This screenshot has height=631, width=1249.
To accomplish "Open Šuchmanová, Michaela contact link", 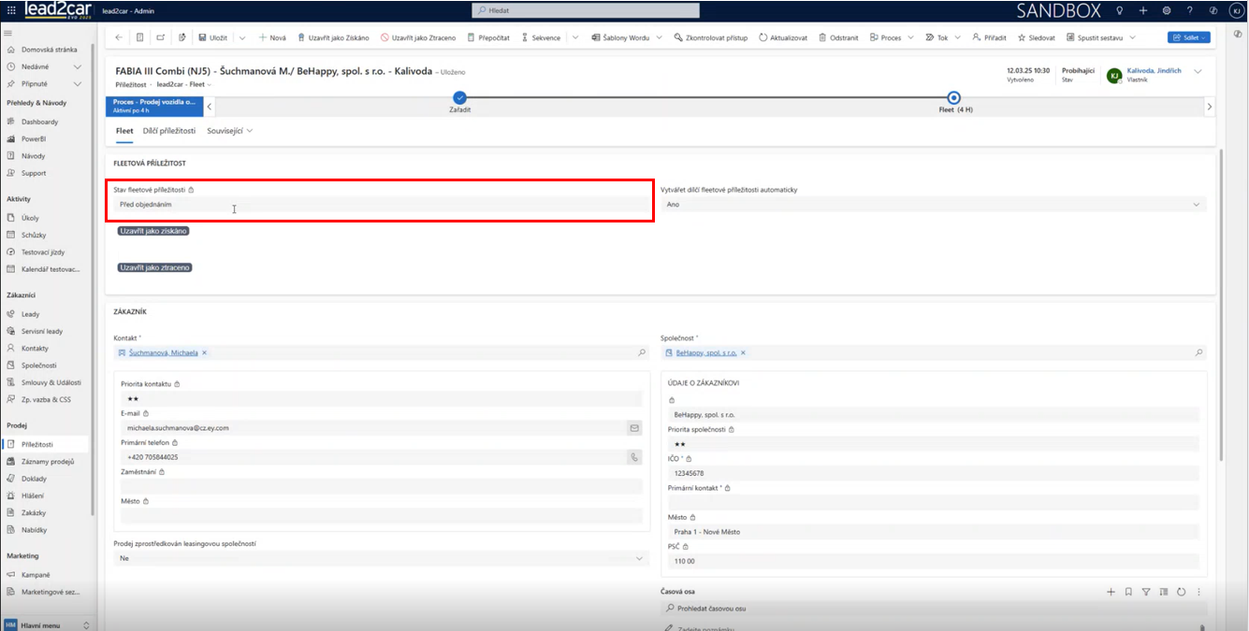I will (163, 352).
